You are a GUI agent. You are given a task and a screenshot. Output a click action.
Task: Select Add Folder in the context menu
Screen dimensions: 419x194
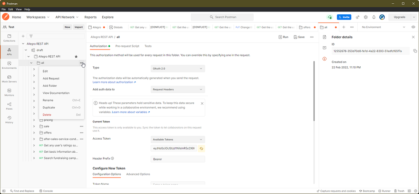coord(62,86)
